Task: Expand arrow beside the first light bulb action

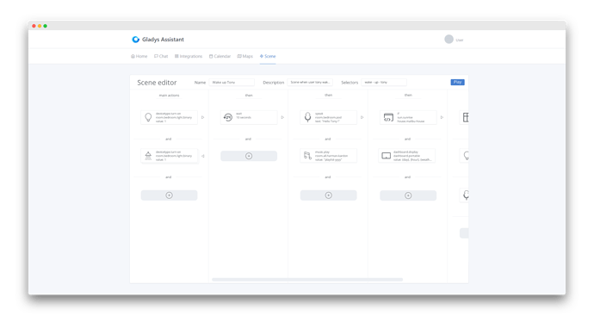Action: coord(202,117)
